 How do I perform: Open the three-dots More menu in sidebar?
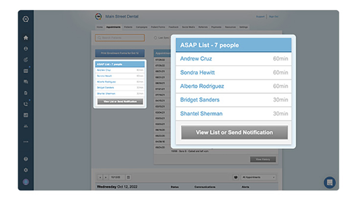(x=26, y=142)
